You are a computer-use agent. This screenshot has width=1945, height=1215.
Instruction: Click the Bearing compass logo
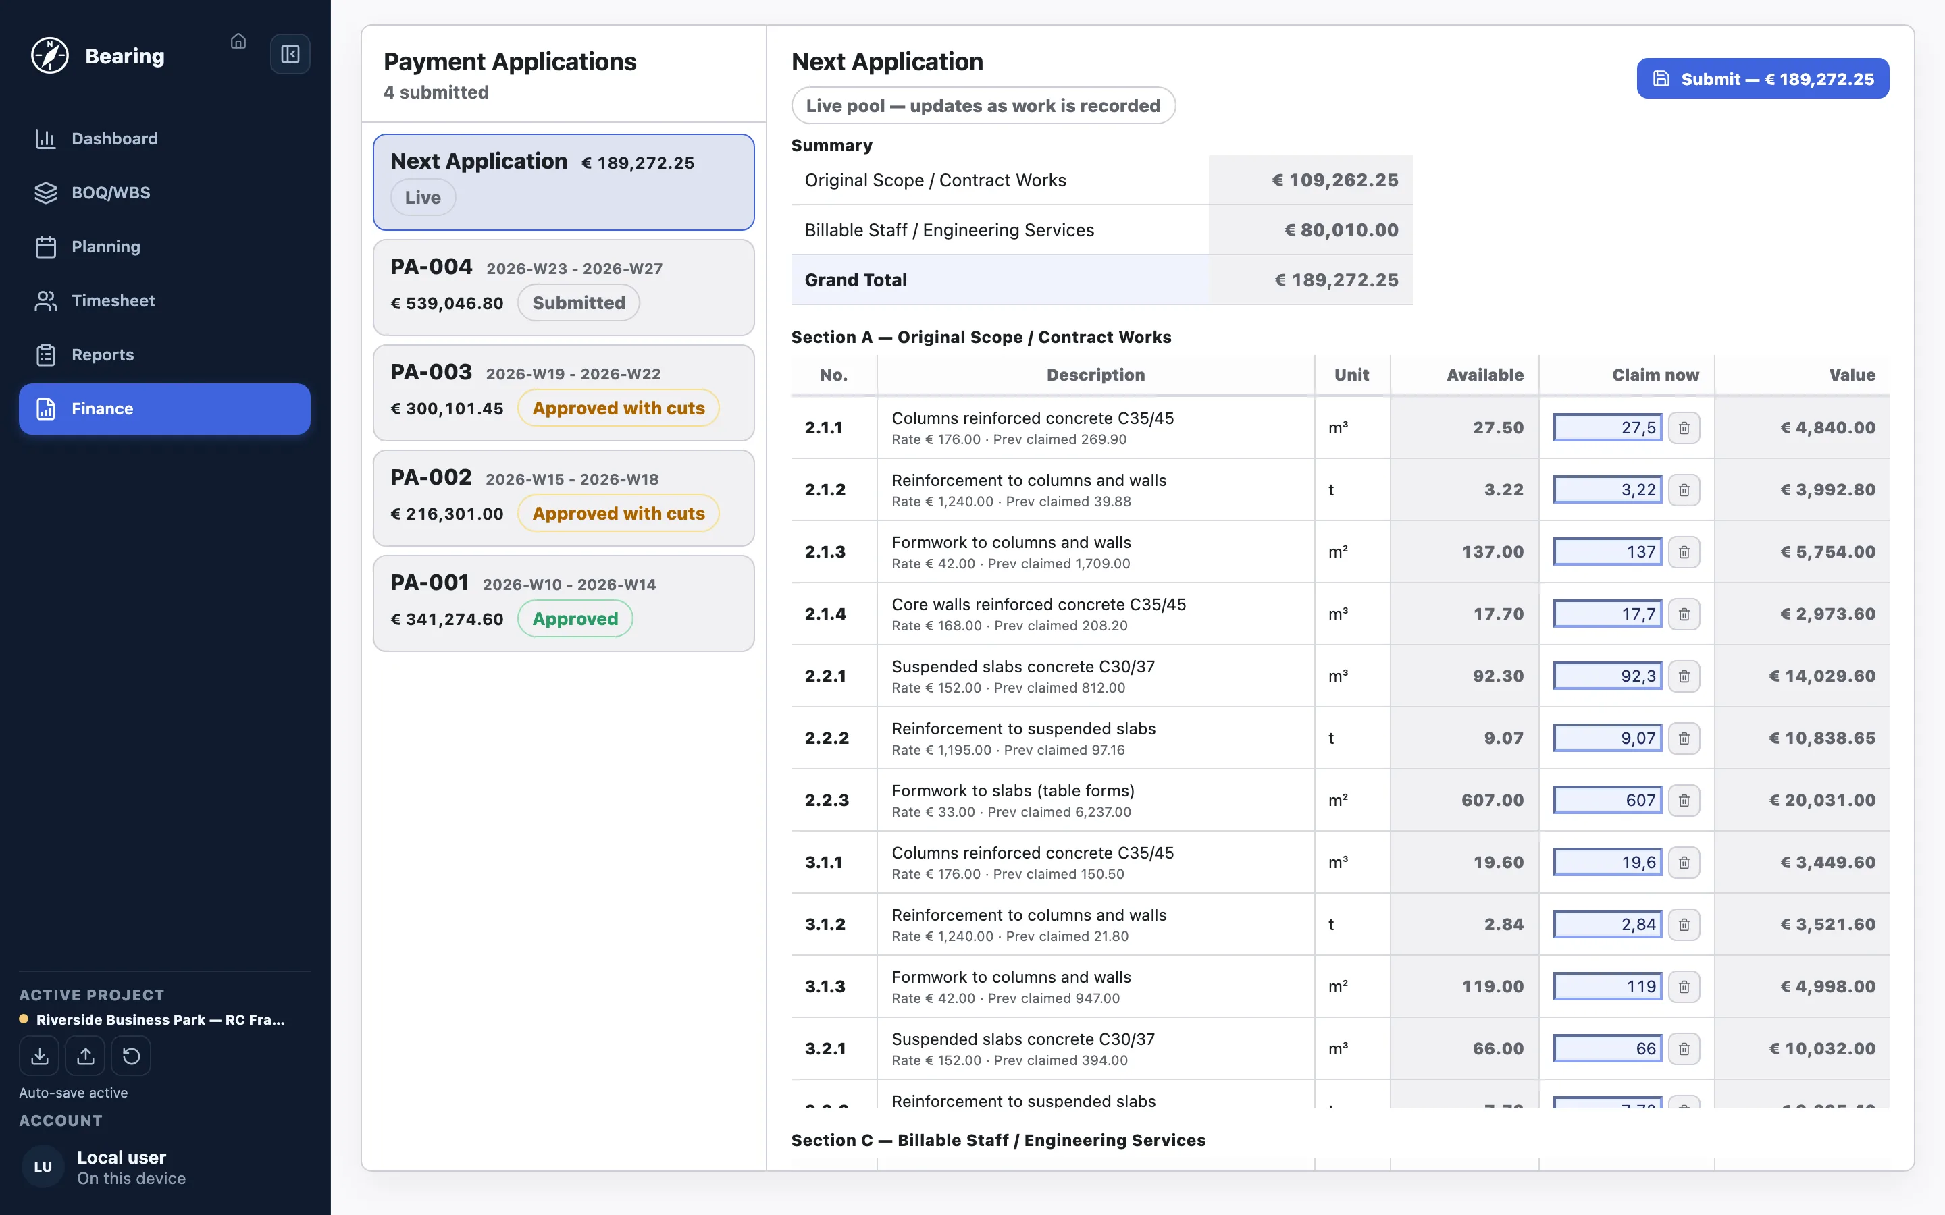click(50, 55)
